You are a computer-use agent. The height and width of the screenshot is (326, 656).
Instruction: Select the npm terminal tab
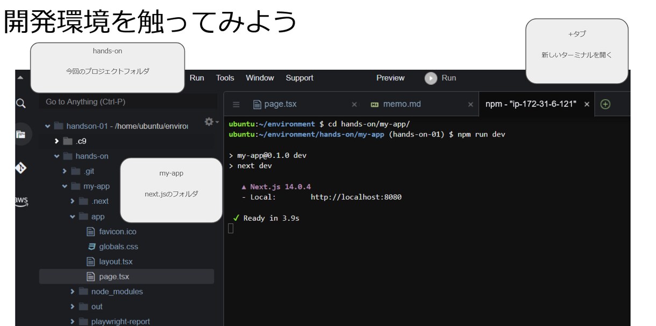(537, 104)
